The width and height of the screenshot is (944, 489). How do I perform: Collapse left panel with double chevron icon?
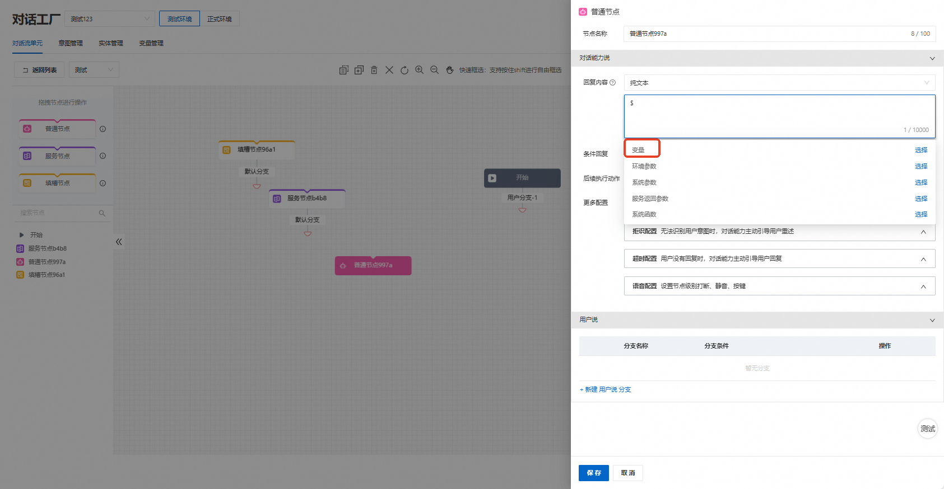(x=119, y=242)
